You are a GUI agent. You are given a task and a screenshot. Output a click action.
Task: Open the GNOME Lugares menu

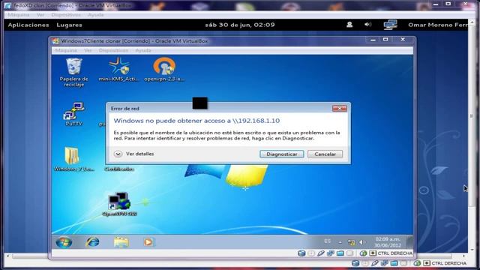[x=69, y=25]
